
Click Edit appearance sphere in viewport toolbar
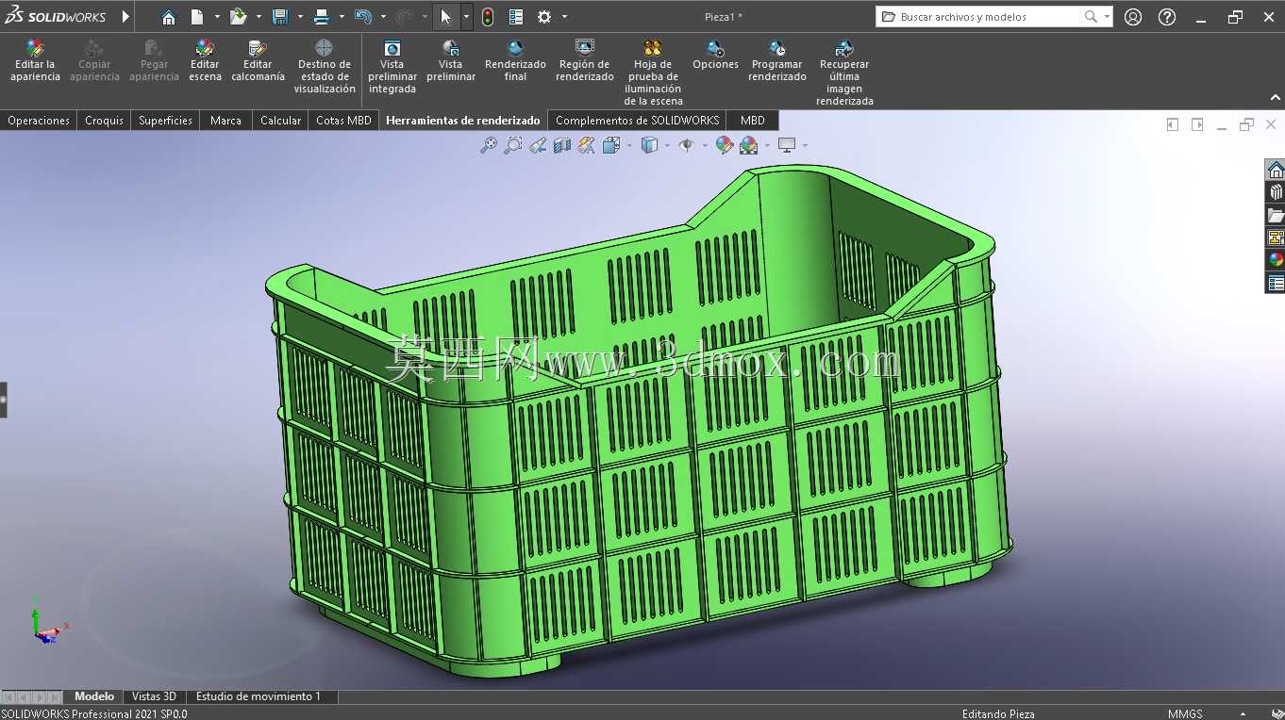click(724, 145)
